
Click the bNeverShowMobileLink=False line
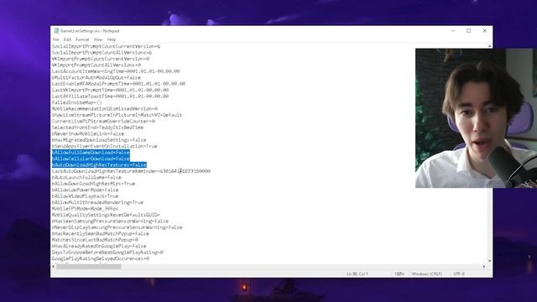[88, 134]
